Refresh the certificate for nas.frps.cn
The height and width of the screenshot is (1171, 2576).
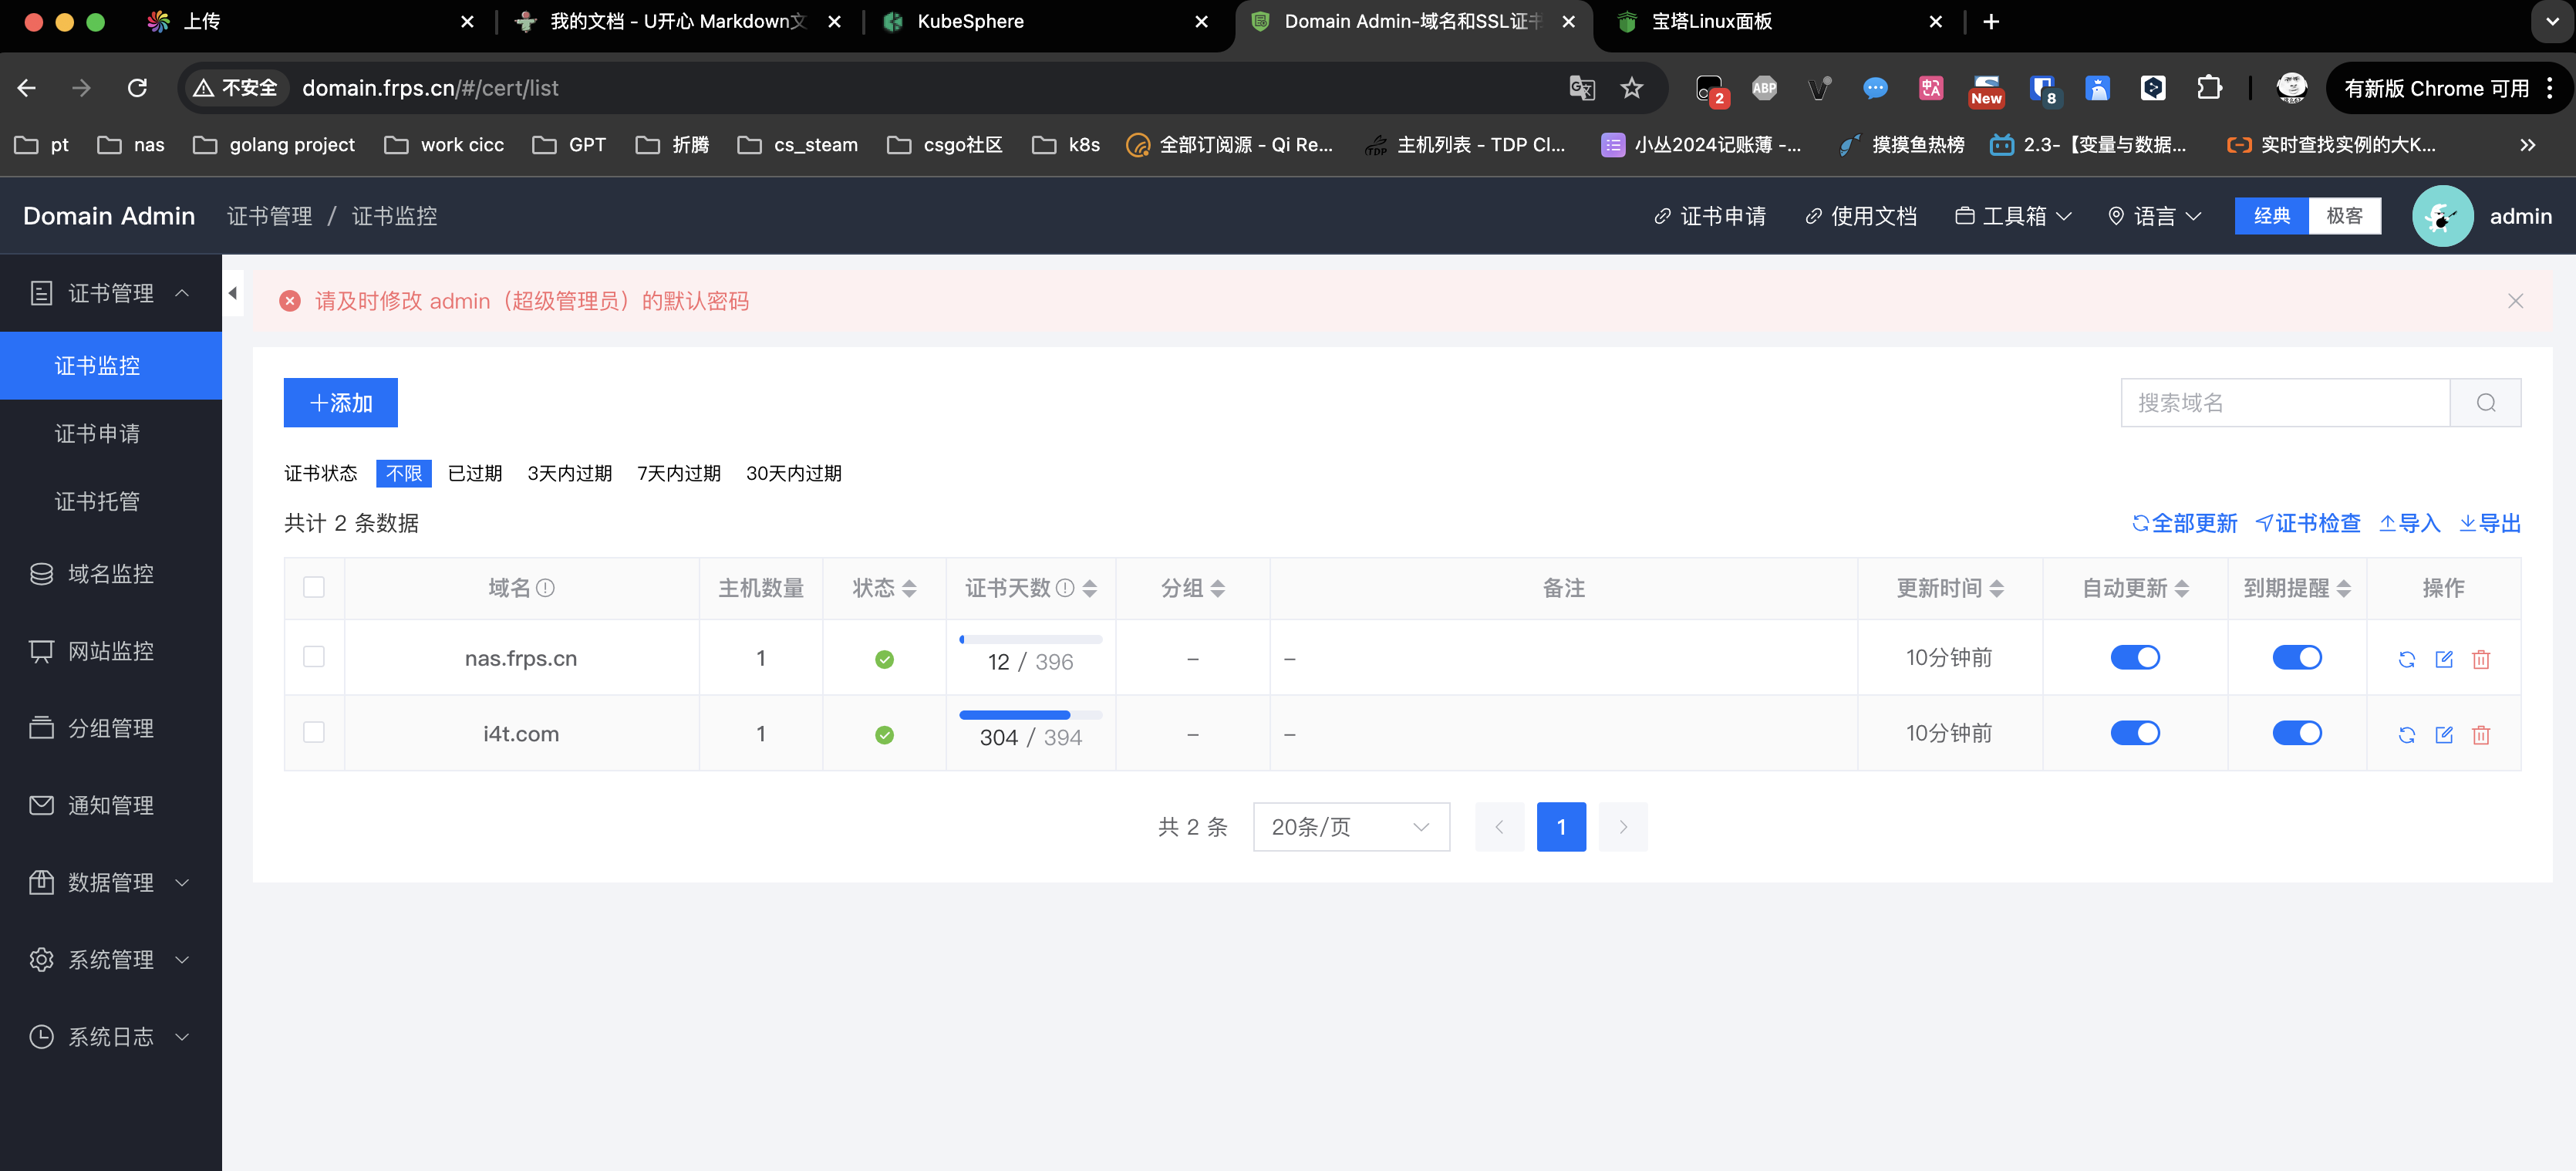click(2406, 659)
